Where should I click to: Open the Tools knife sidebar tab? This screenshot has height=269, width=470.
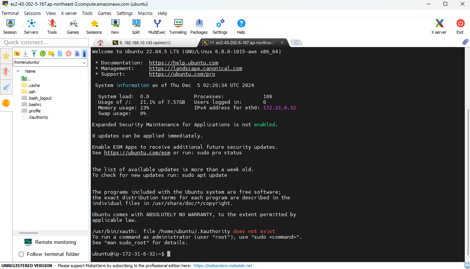coord(6,72)
